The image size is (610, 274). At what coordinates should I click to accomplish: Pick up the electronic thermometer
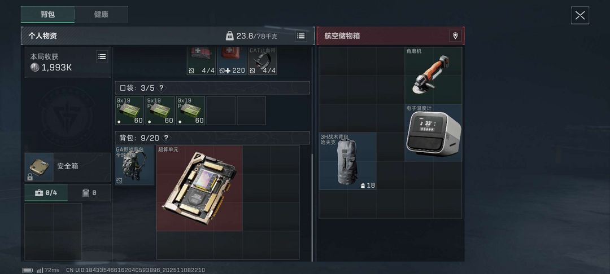pos(433,132)
